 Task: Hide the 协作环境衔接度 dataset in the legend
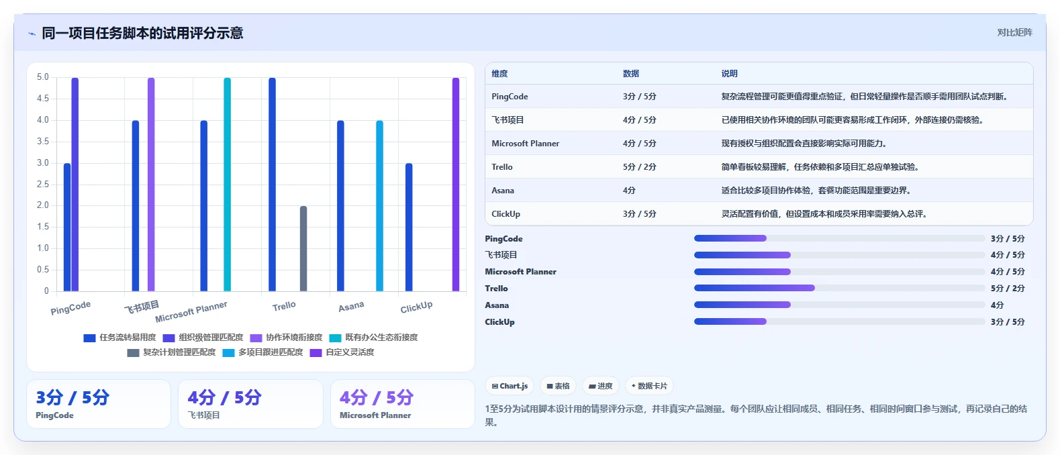(x=286, y=338)
